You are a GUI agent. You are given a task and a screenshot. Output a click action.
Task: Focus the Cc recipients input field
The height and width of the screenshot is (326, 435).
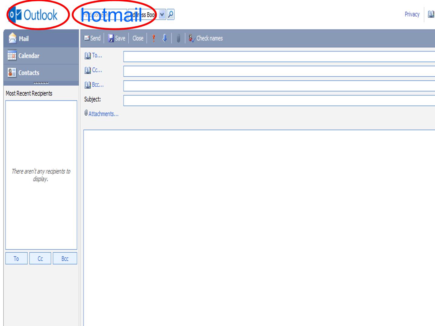click(x=279, y=71)
